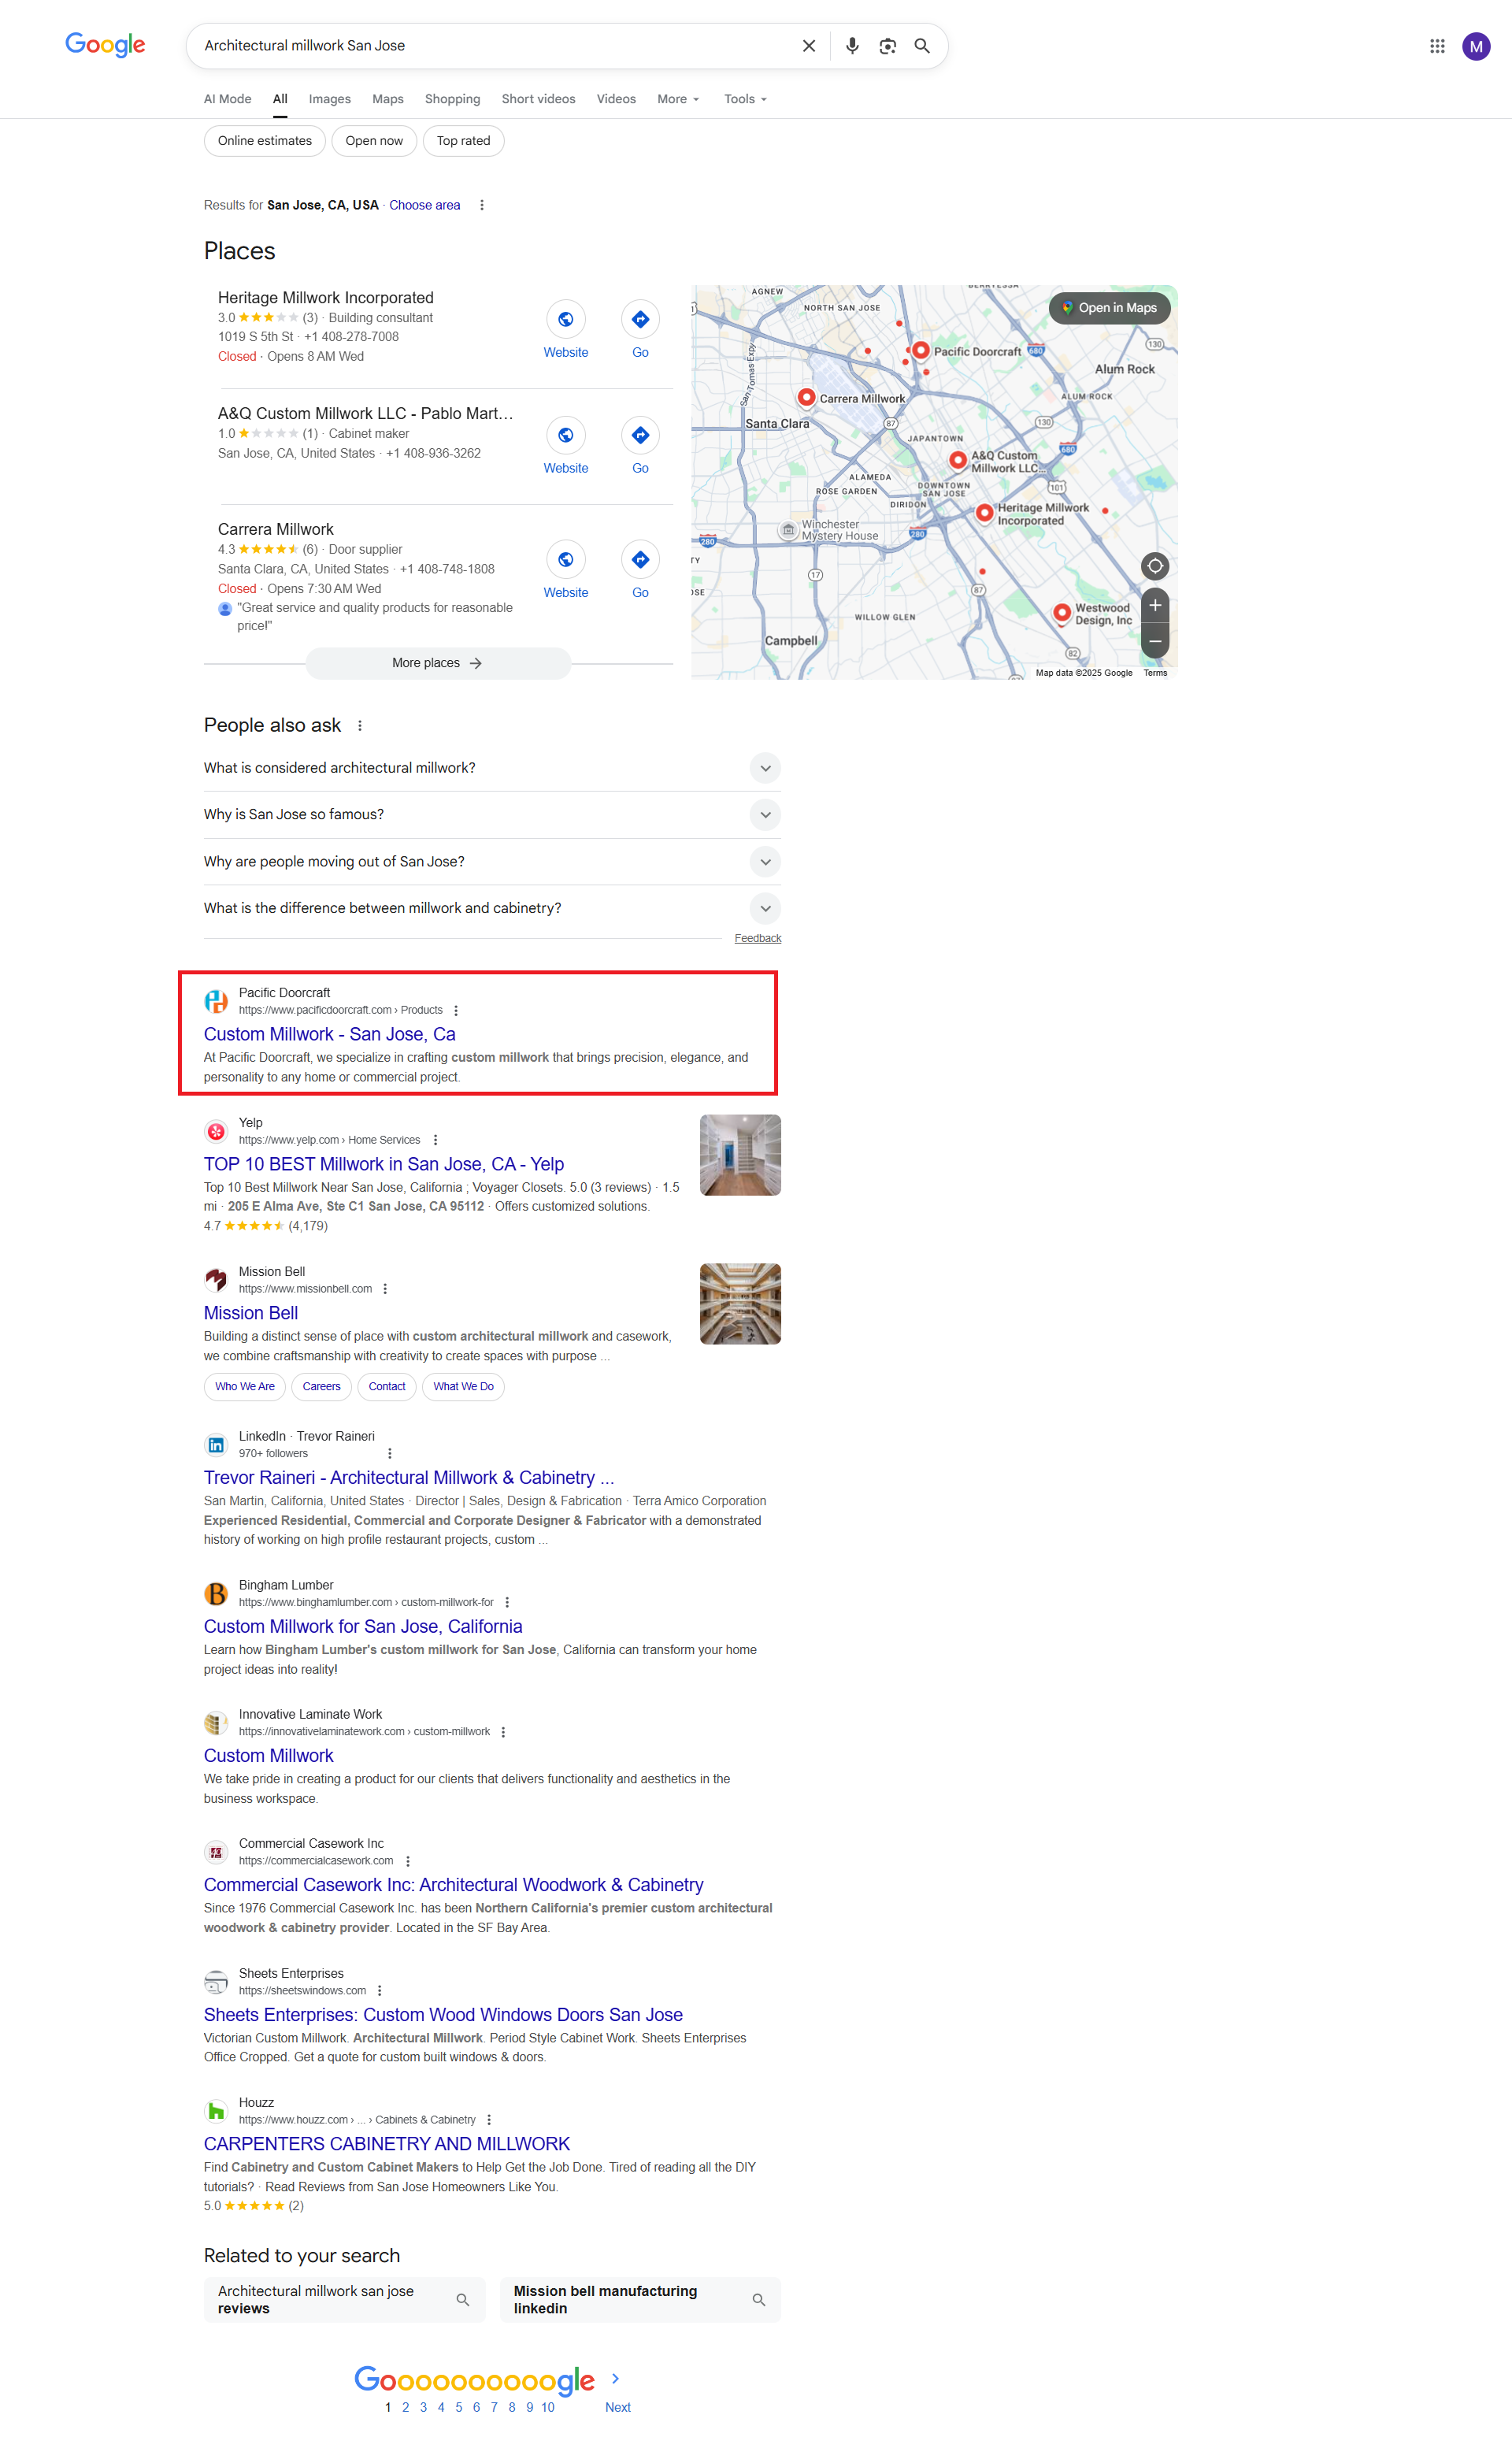Switch to the Images tab
The width and height of the screenshot is (1512, 2437).
pos(330,99)
